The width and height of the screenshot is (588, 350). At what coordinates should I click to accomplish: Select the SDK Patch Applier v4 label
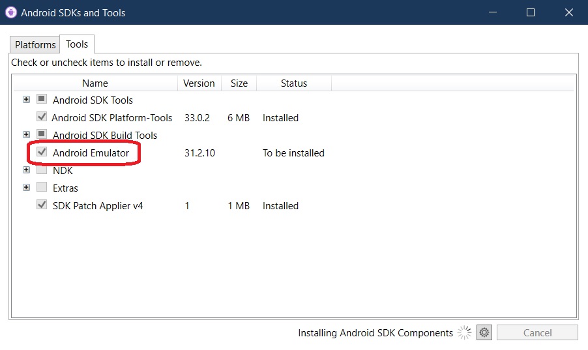98,206
